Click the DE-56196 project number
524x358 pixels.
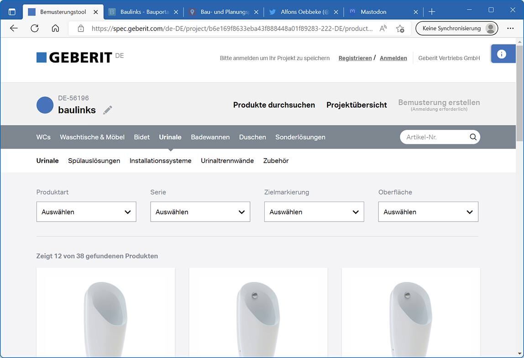[x=73, y=98]
